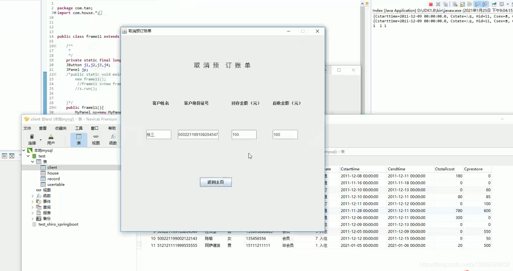Viewport: 513px width, 271px height.
Task: Expand the 报表 node in Navicat tree
Action: (x=32, y=213)
